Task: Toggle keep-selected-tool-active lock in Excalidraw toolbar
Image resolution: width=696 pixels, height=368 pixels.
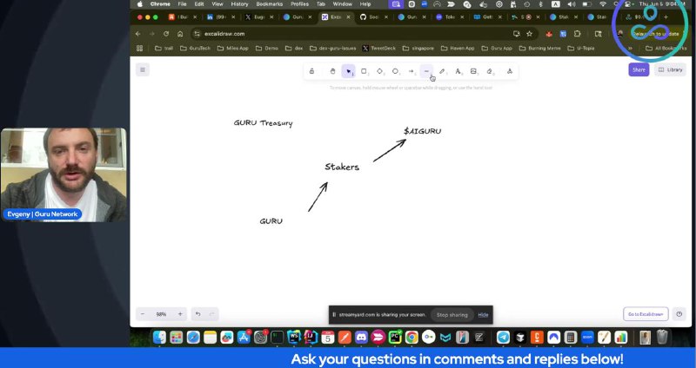Action: (x=311, y=71)
